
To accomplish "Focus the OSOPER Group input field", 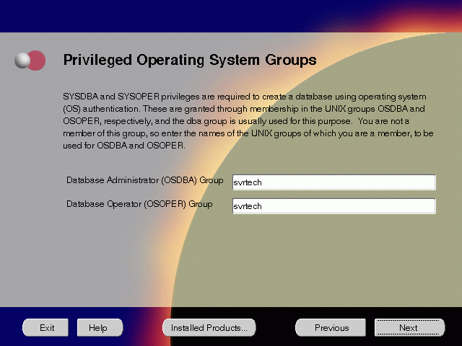I will pos(334,206).
